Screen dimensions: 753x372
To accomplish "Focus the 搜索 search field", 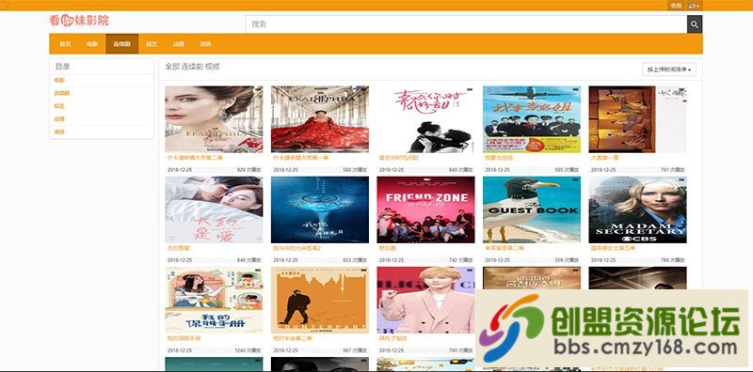I will (466, 24).
